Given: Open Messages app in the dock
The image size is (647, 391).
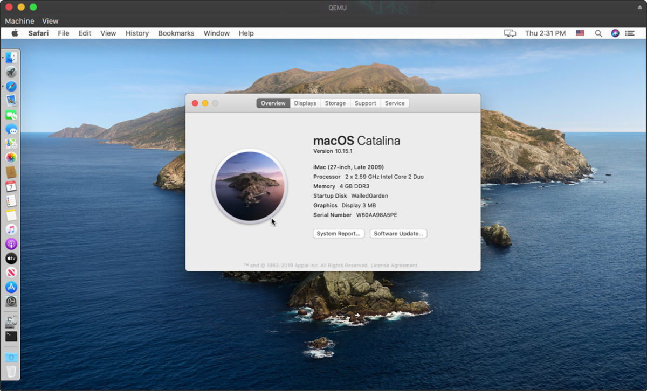Looking at the screenshot, I should pos(11,129).
